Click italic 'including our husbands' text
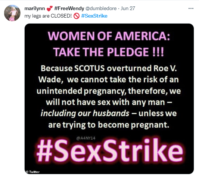The image size is (199, 177). [85, 113]
